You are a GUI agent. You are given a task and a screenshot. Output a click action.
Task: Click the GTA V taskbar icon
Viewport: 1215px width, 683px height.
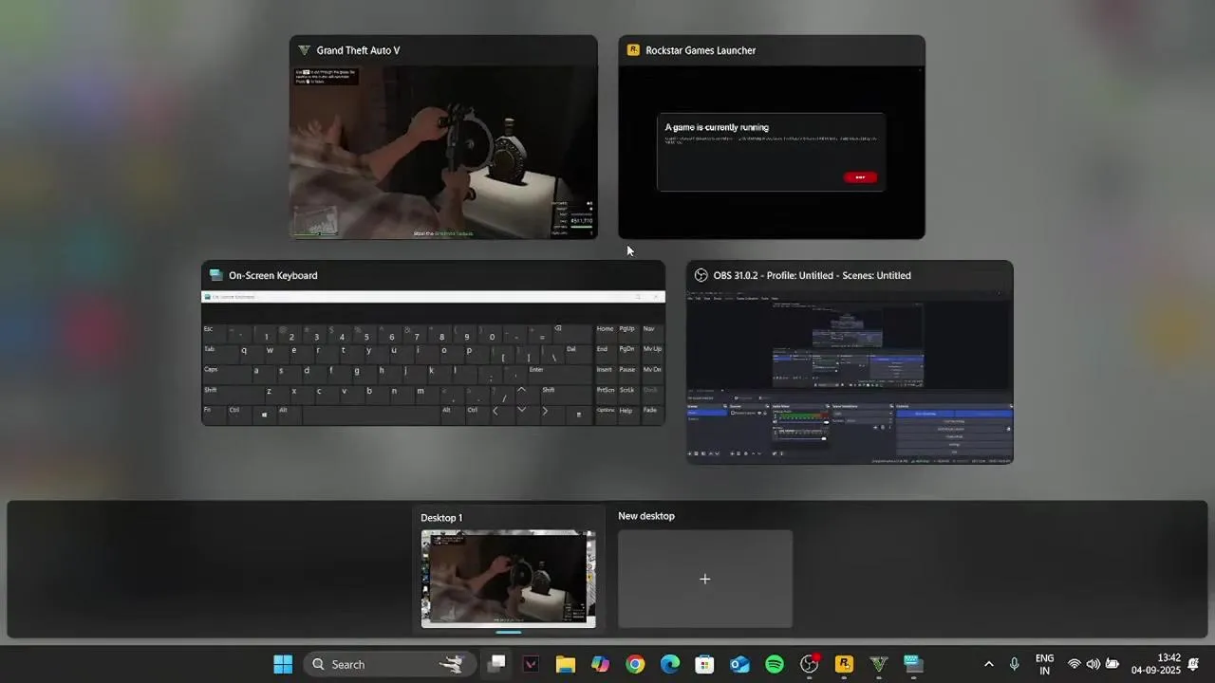(x=879, y=664)
